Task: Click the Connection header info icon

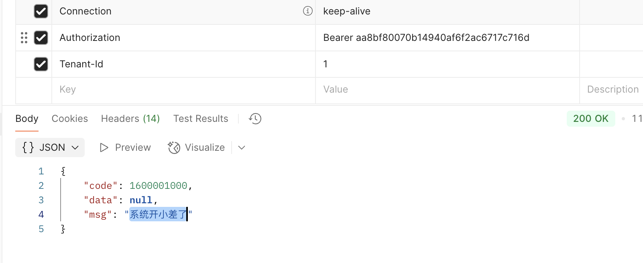Action: tap(307, 11)
